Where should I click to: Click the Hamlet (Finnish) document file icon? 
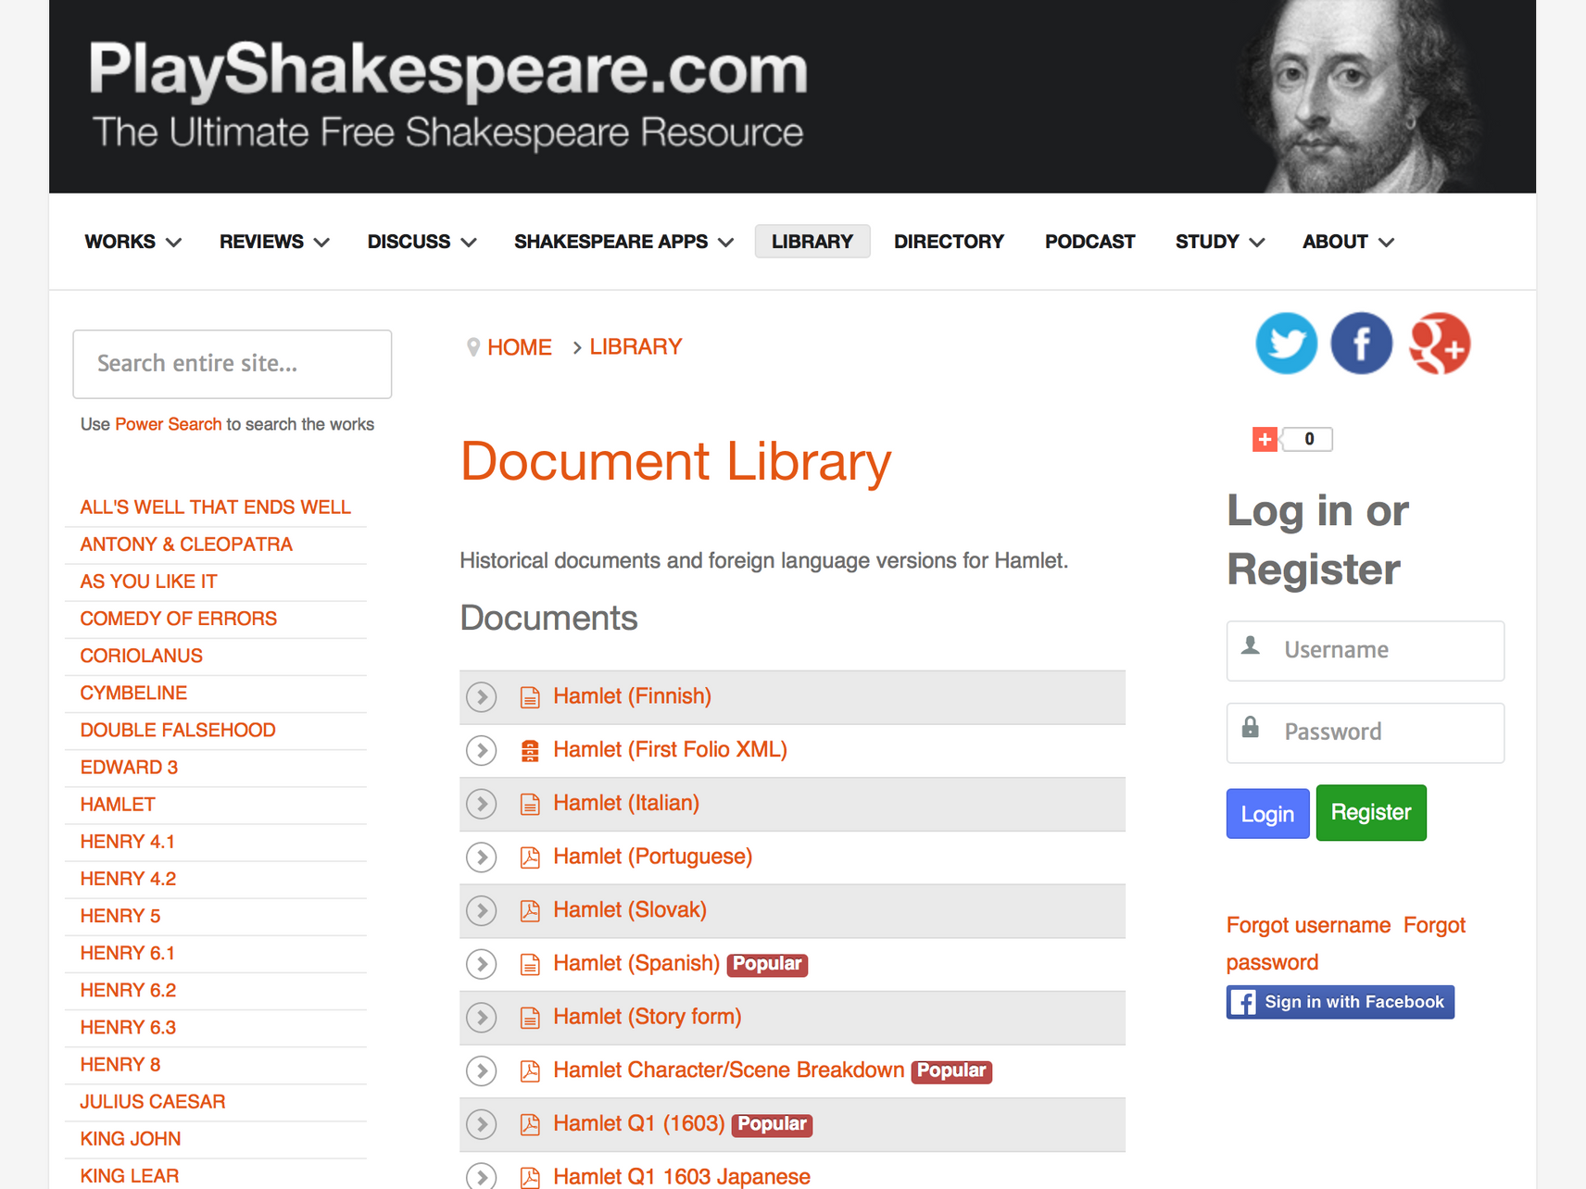(530, 697)
